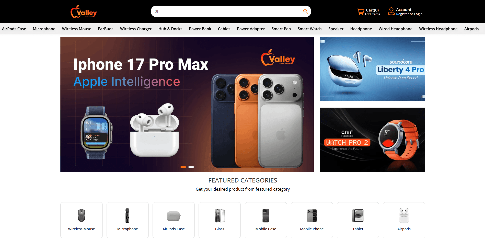Screen dimensions: 485x240
Task: Open the Mobile Phone category card
Action: (312, 220)
